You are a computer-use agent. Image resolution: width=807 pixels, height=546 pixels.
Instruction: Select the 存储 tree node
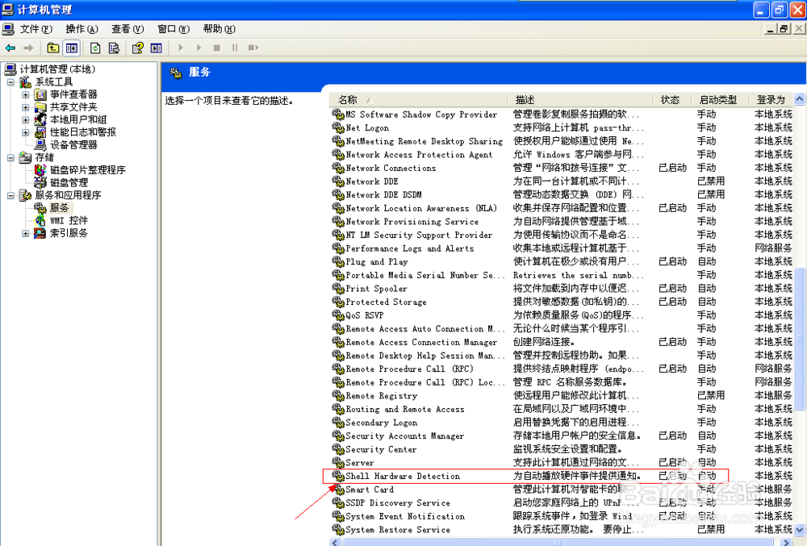tap(44, 157)
